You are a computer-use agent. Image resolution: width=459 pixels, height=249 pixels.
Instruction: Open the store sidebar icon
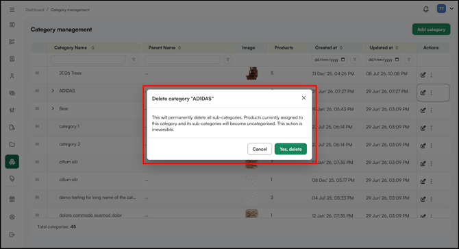pyautogui.click(x=12, y=199)
